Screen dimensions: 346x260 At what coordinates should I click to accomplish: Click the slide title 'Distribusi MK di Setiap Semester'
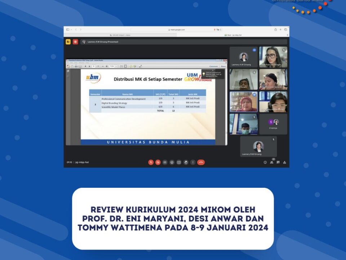pyautogui.click(x=148, y=79)
